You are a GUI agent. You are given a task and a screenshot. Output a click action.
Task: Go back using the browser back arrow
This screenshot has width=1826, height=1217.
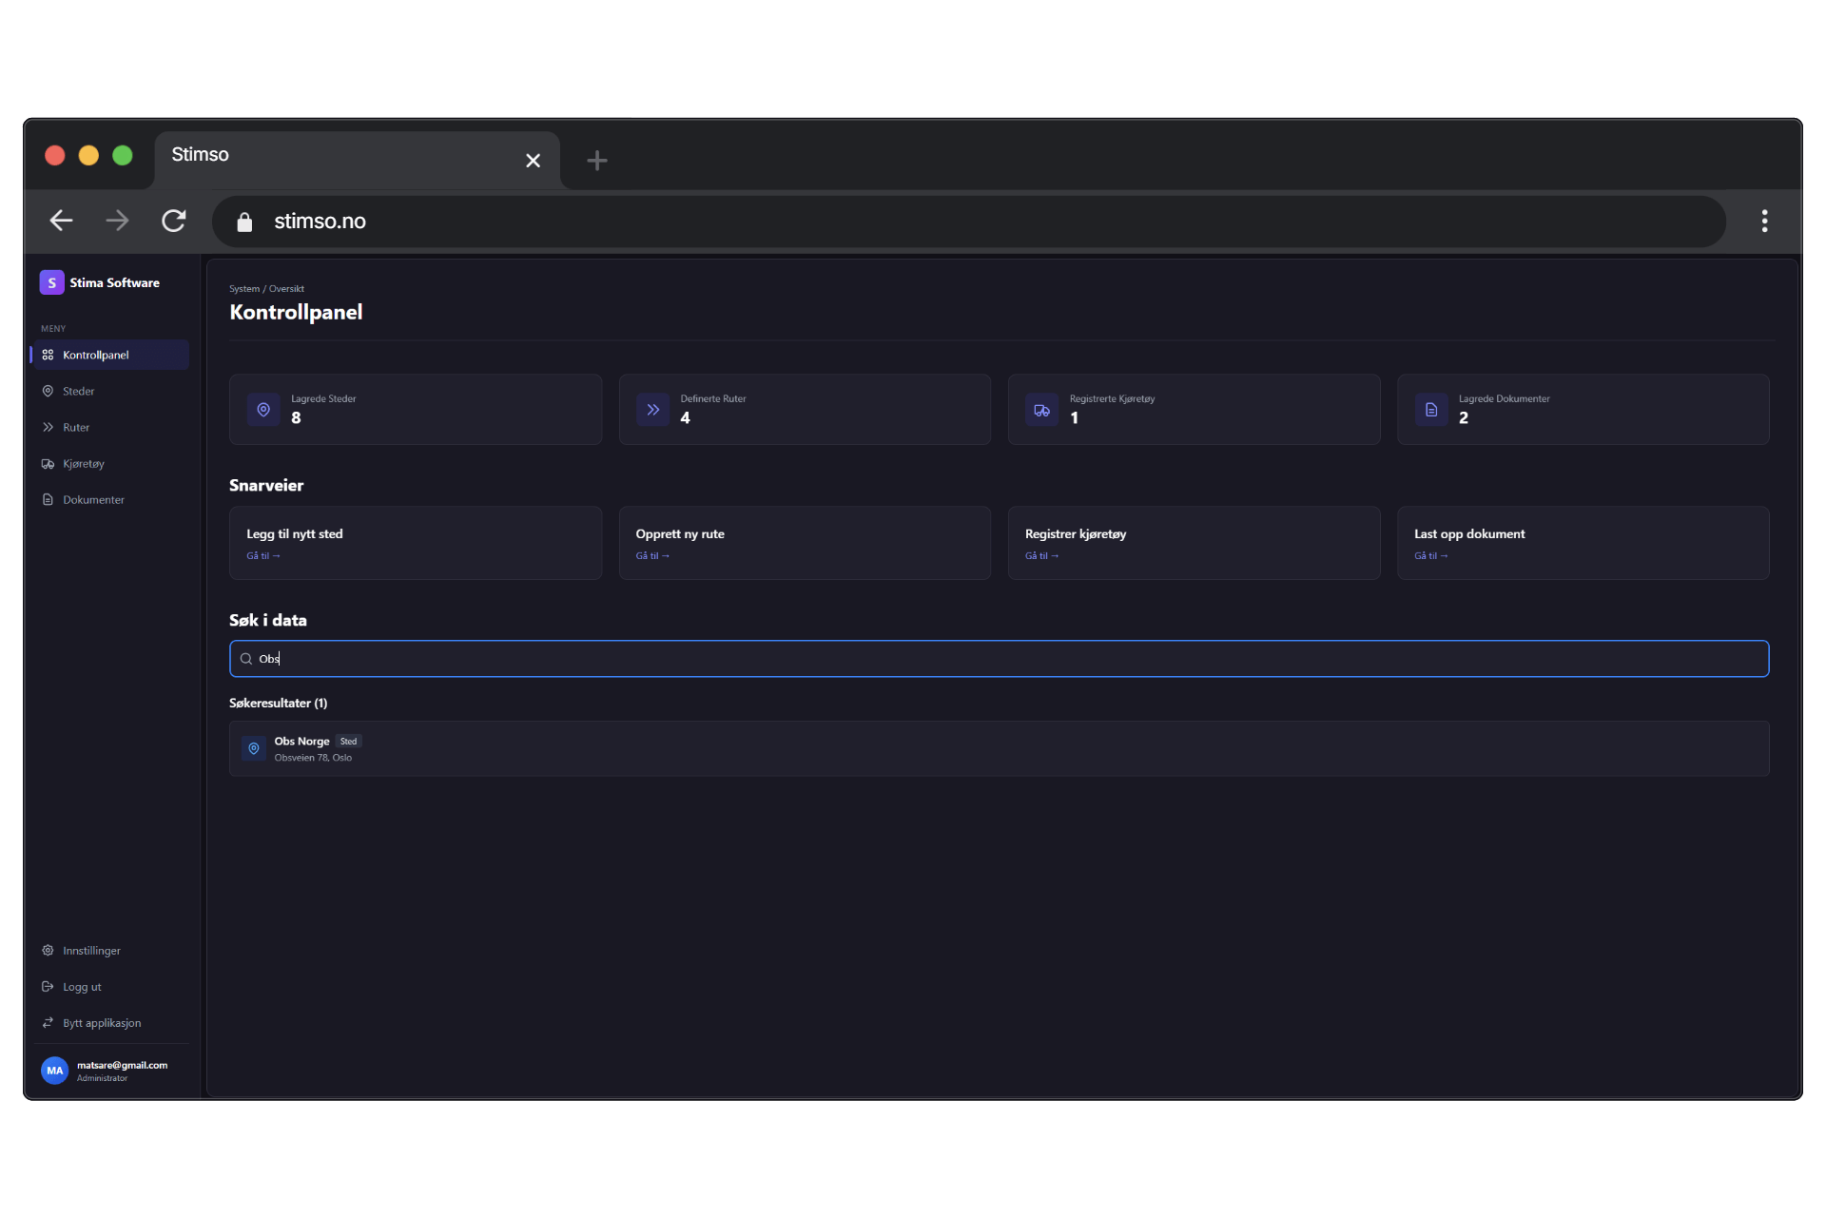coord(61,222)
